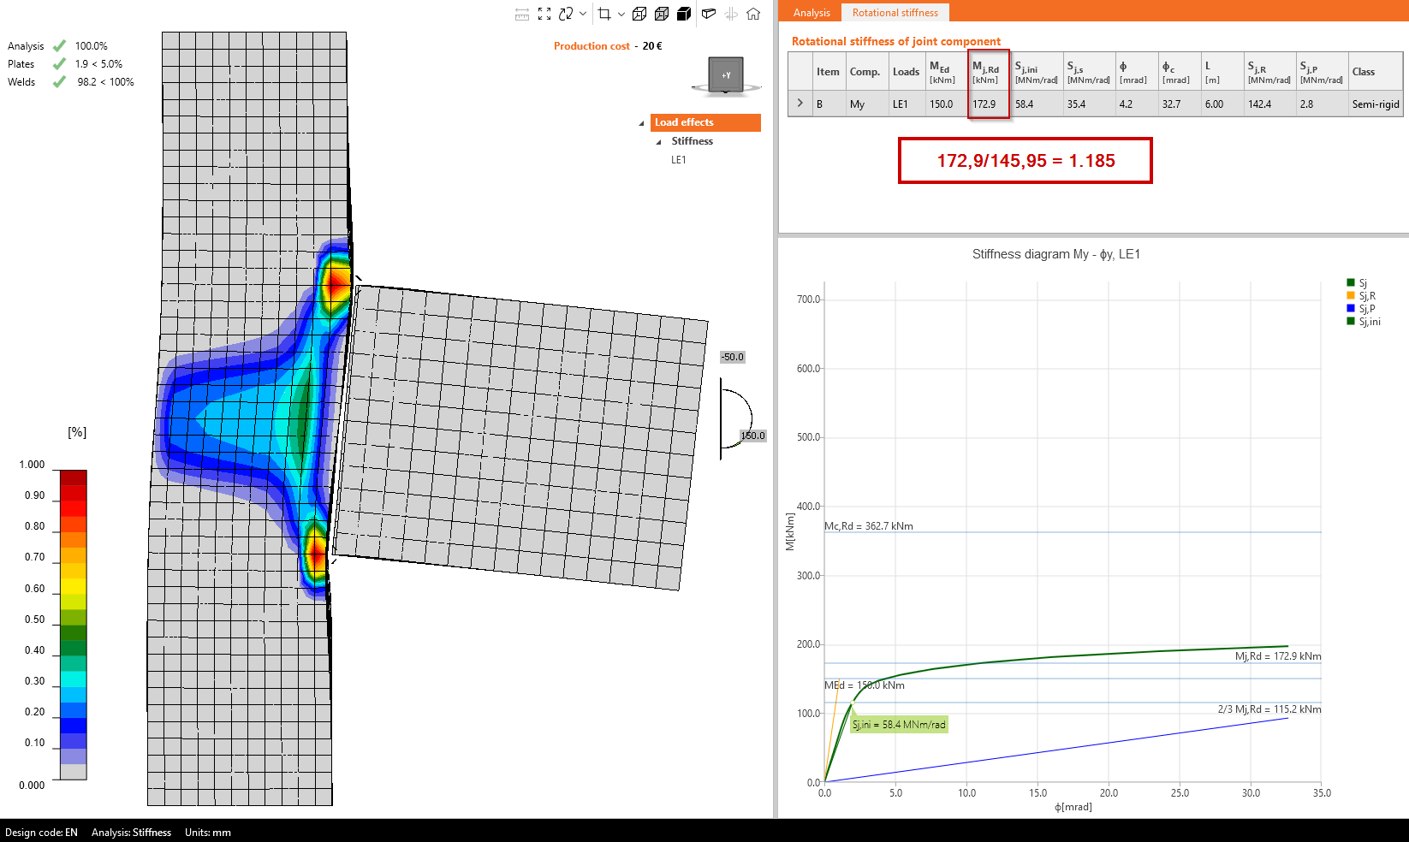The image size is (1409, 842).
Task: Select LE1 load effect in tree
Action: coord(678,160)
